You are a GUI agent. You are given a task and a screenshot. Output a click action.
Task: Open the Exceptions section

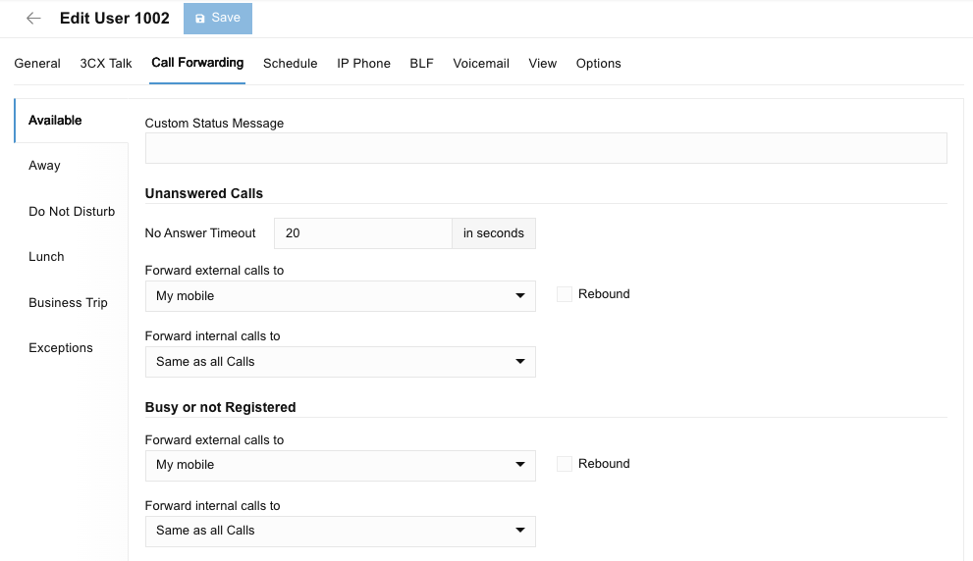(x=61, y=348)
